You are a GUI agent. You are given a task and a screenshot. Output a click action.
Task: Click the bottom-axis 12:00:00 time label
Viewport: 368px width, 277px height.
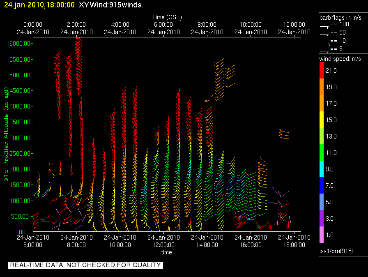coord(163,245)
